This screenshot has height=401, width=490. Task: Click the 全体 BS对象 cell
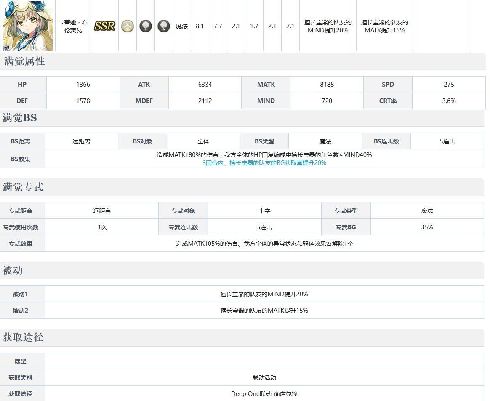point(203,141)
